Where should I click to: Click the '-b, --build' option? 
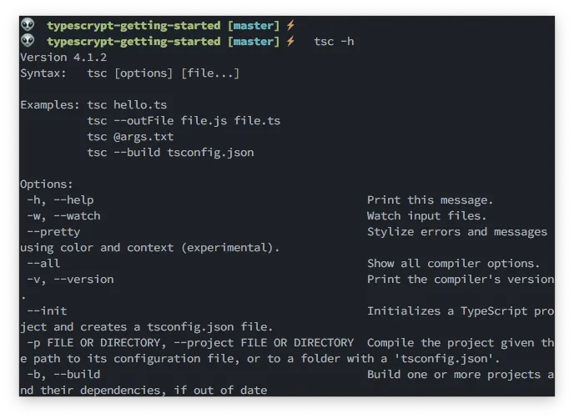pyautogui.click(x=63, y=374)
